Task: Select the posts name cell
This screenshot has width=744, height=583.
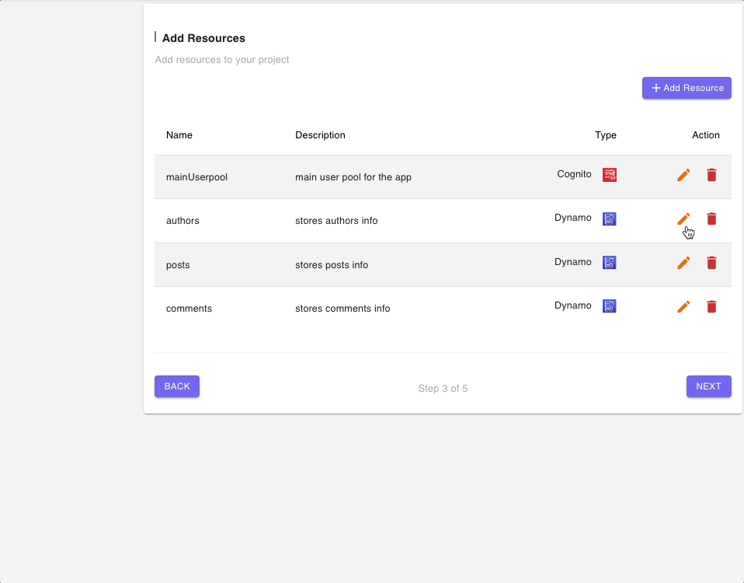Action: pos(178,265)
